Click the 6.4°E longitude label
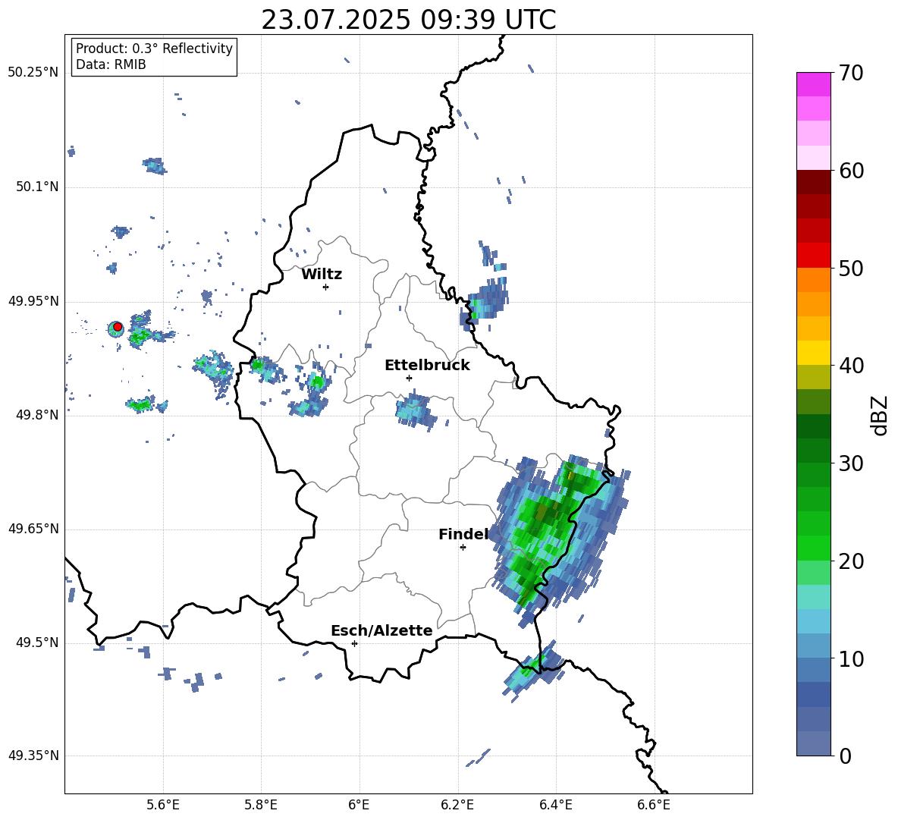Screen dimensions: 898x820 (x=555, y=805)
